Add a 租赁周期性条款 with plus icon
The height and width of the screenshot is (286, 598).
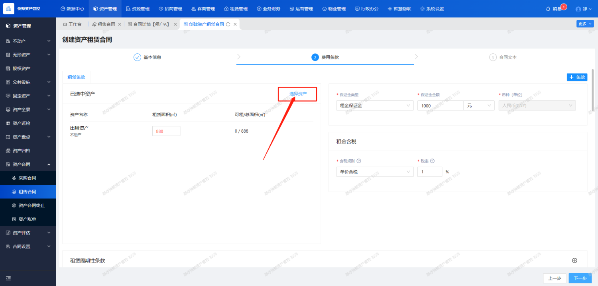point(574,261)
